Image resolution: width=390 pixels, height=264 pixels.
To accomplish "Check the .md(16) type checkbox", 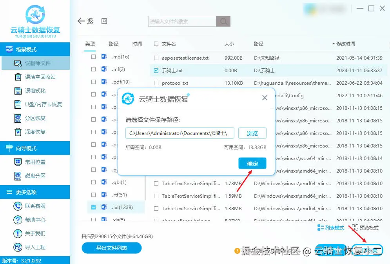I will 94,57.
